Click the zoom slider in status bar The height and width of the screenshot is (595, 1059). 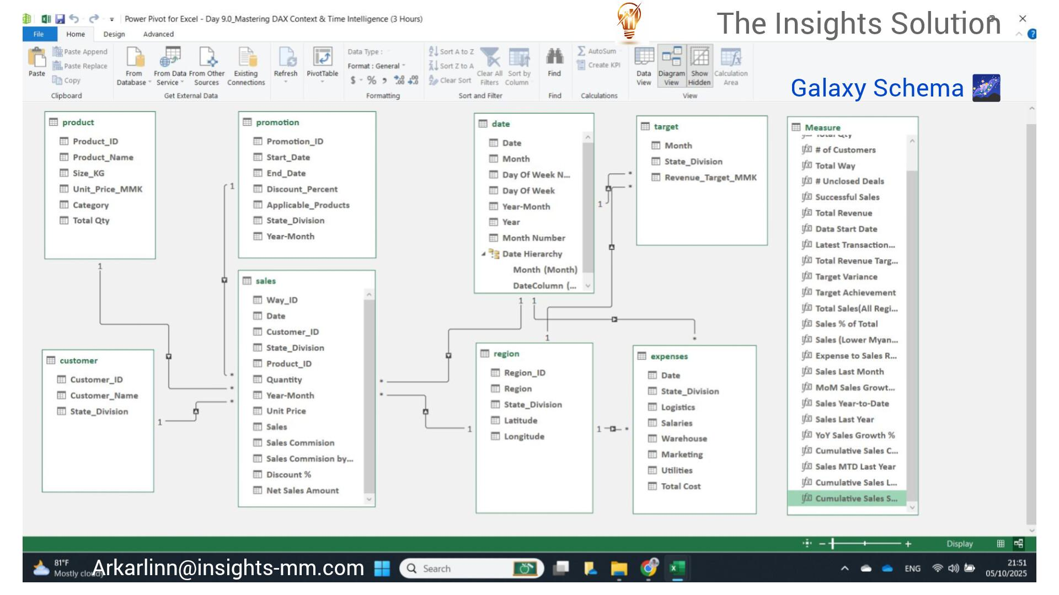(x=865, y=544)
